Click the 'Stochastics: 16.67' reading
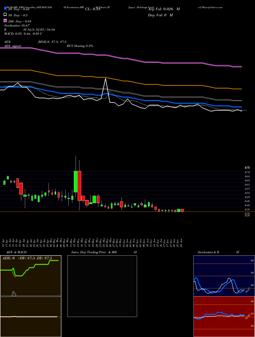 (x=16, y=26)
